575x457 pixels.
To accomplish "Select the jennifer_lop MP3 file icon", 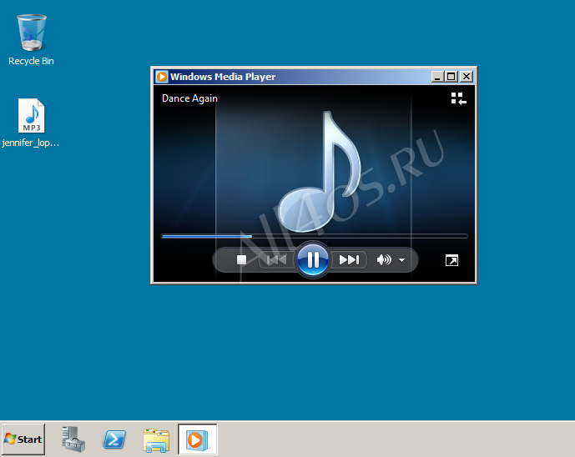I will [x=31, y=123].
